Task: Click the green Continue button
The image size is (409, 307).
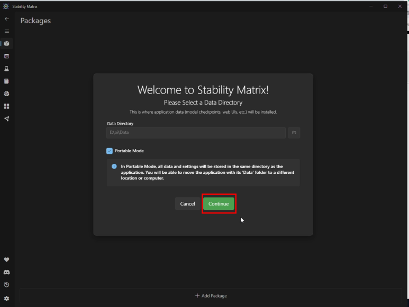Action: 219,203
